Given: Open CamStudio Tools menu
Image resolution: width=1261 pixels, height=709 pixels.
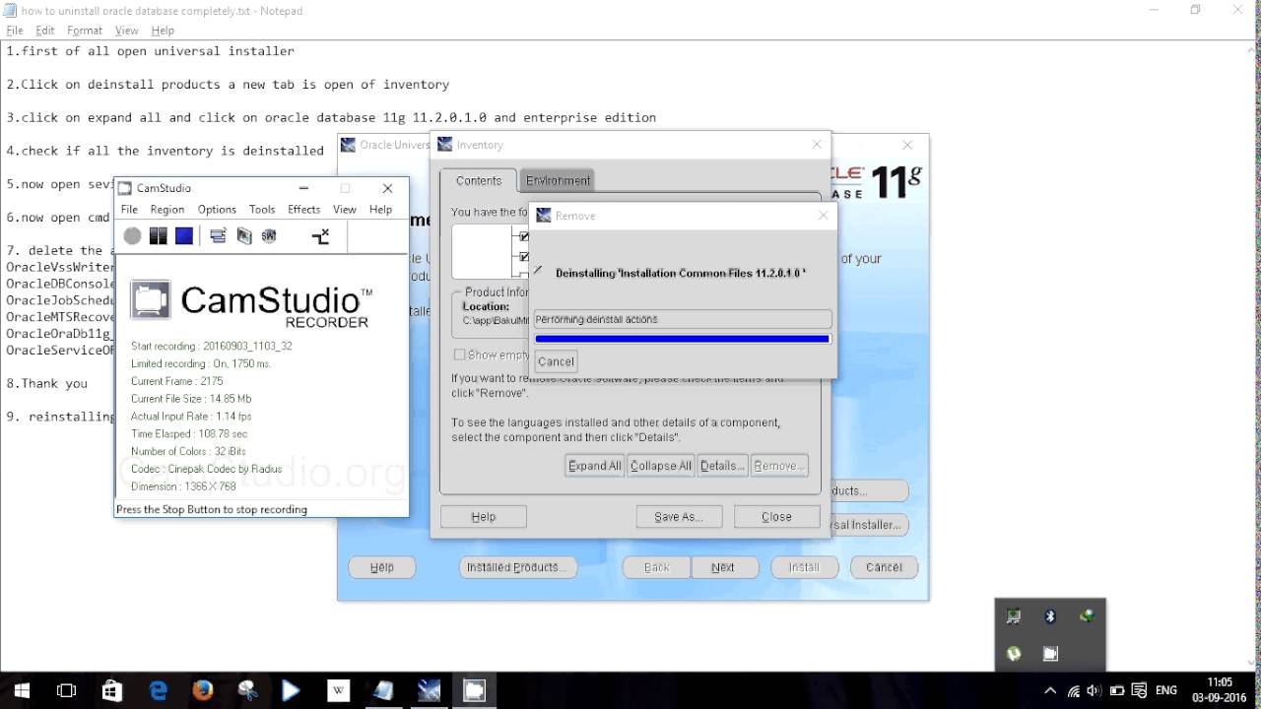Looking at the screenshot, I should tap(262, 210).
